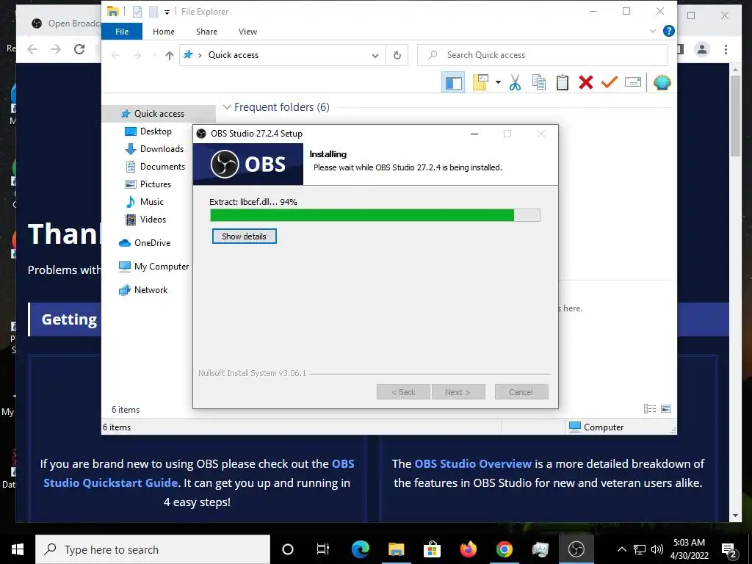752x564 pixels.
Task: Reload the browser page
Action: coord(79,49)
